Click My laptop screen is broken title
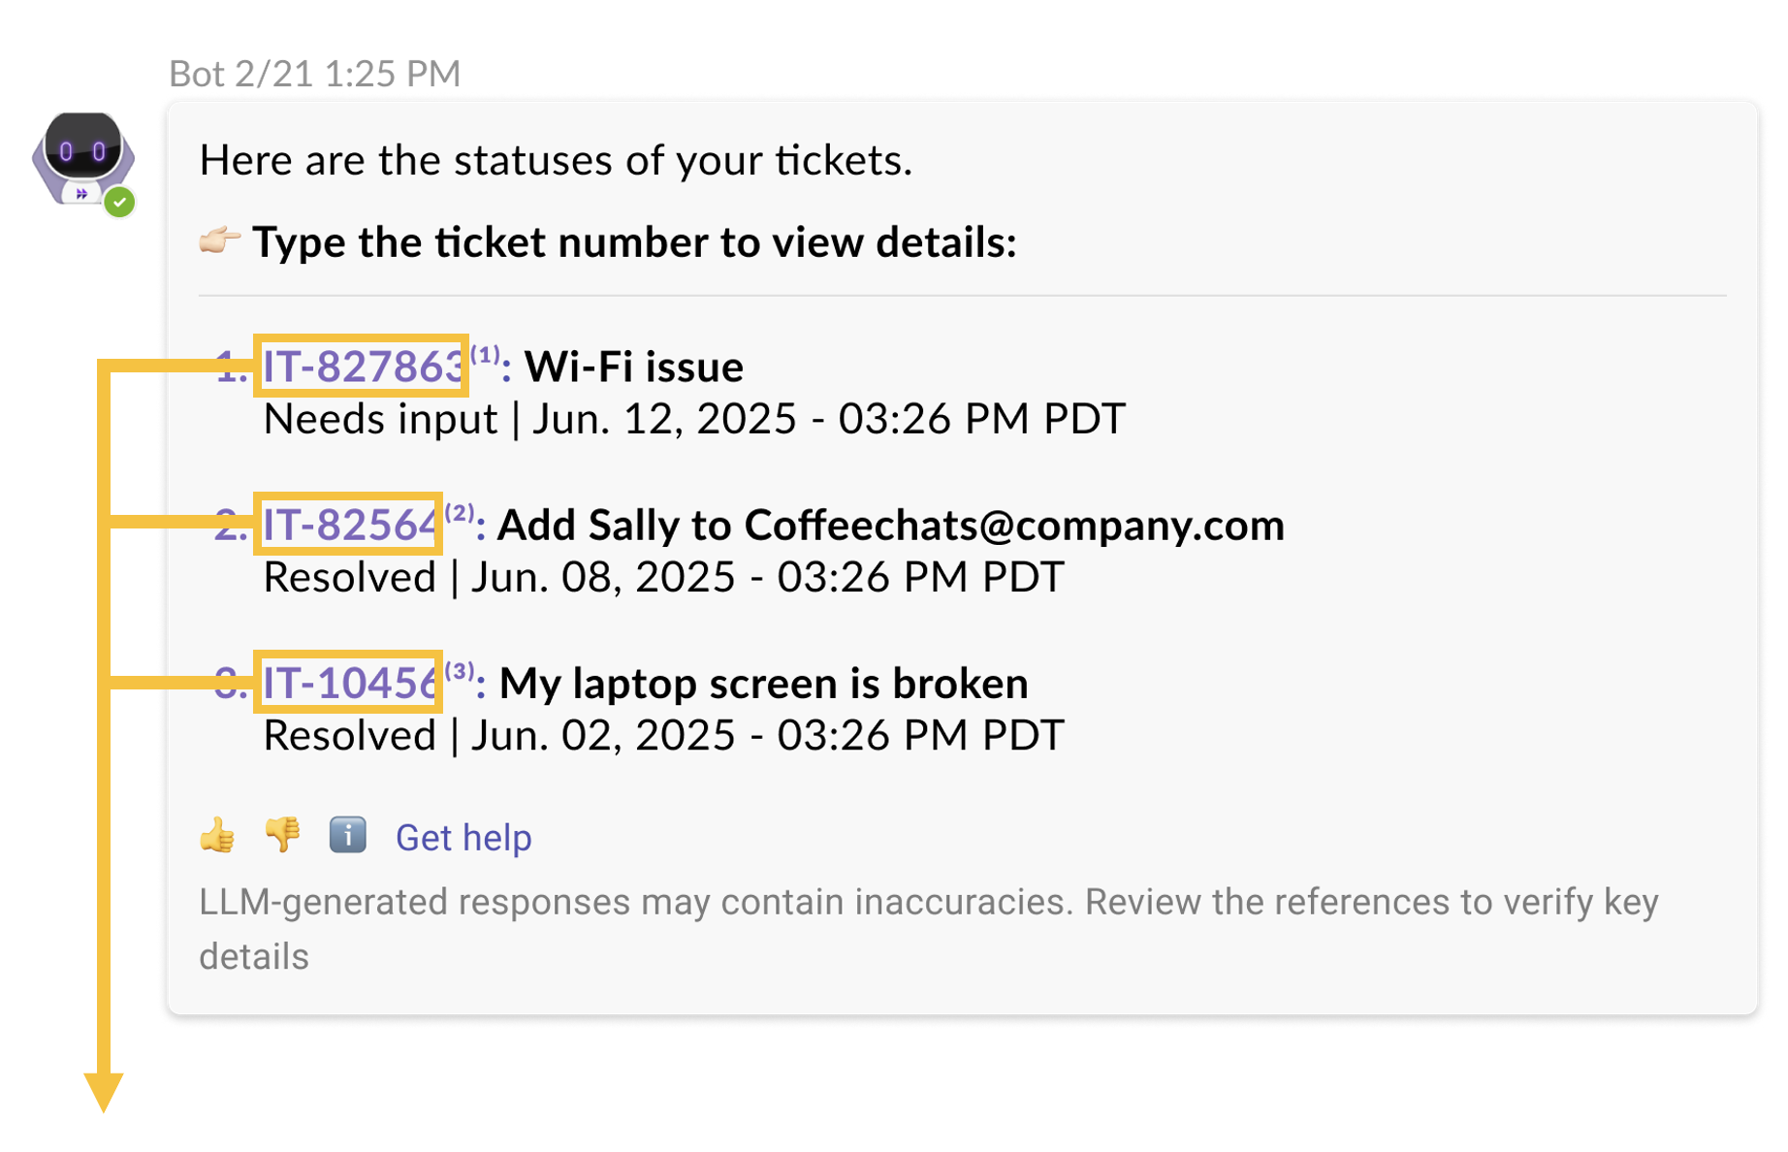Screen dimensions: 1788x1152 (x=764, y=683)
